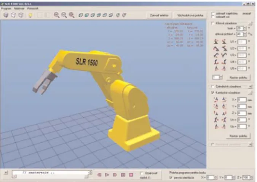Open the Program menu

pos(6,8)
